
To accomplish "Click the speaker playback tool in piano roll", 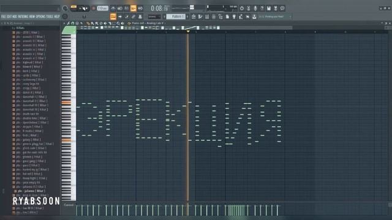I will [123, 23].
